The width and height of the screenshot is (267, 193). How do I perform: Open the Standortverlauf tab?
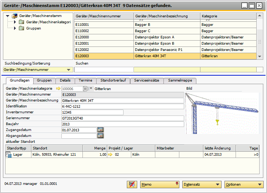[113, 81]
